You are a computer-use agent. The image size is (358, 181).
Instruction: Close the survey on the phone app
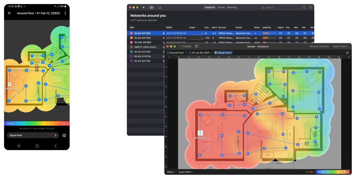pos(9,13)
